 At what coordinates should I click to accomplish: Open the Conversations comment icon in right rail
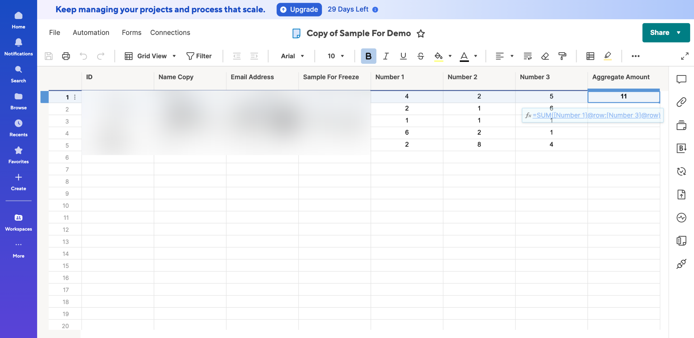coord(681,79)
